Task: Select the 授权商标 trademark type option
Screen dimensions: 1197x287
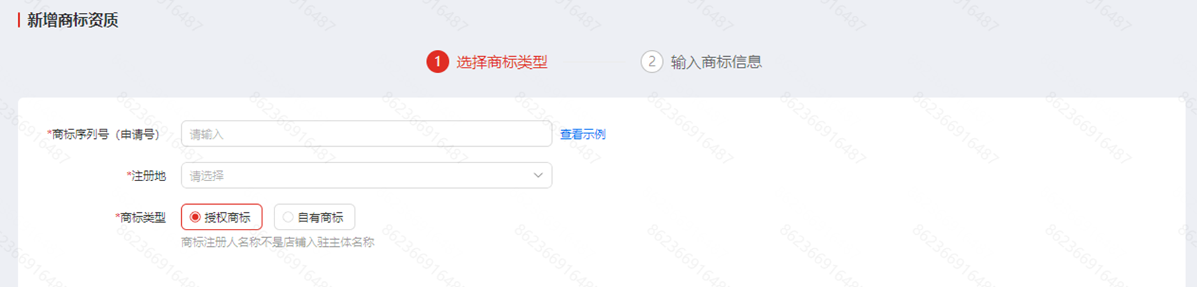Action: 221,217
